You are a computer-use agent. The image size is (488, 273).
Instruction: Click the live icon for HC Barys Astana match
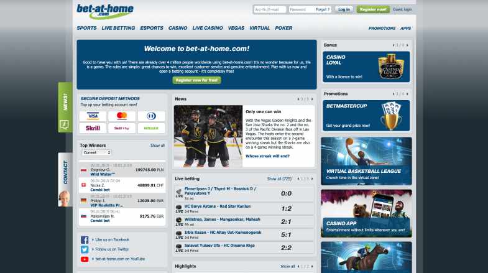click(x=179, y=208)
